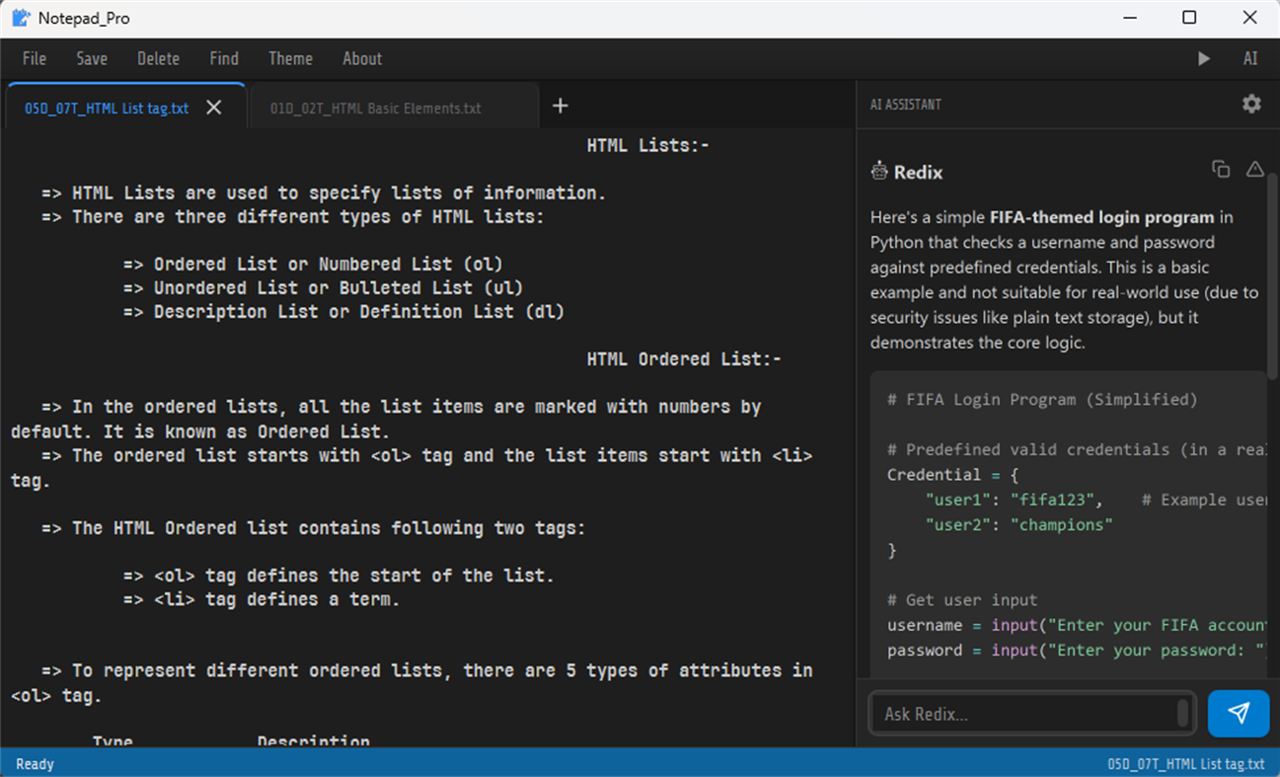This screenshot has height=777, width=1280.
Task: Click 'The HTML Ordered list contains' line
Action: click(314, 528)
